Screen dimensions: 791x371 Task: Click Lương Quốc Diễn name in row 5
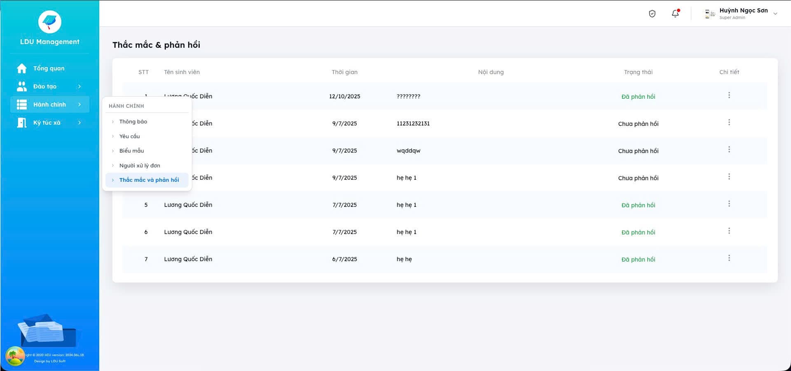point(188,205)
